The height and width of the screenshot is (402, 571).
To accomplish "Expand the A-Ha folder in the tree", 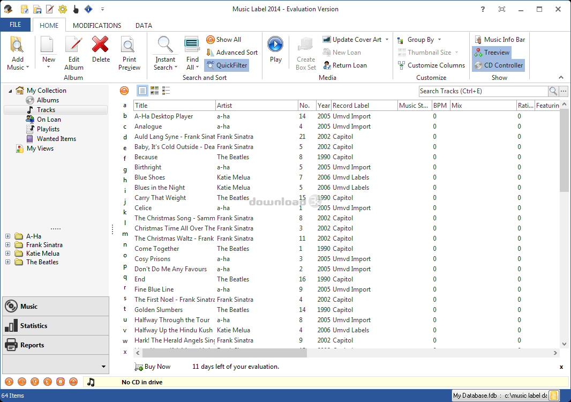I will (x=7, y=236).
